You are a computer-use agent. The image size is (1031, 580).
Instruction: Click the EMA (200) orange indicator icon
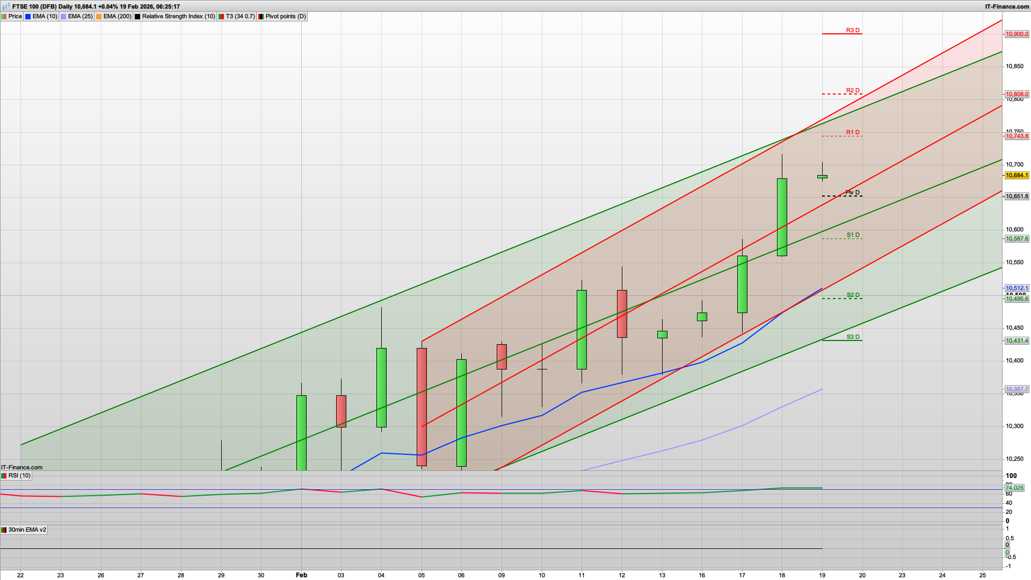[97, 16]
